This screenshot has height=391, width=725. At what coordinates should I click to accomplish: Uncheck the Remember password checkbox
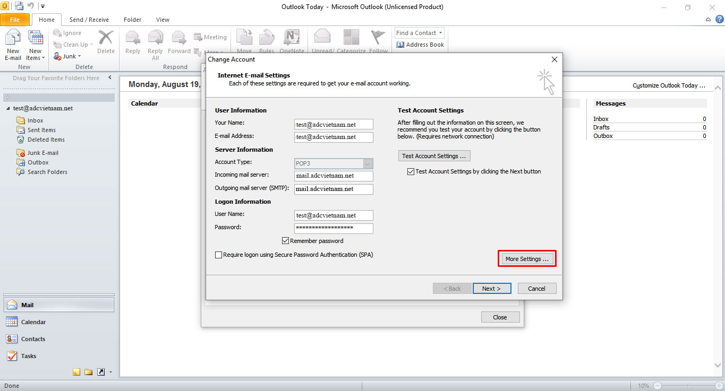(x=286, y=241)
